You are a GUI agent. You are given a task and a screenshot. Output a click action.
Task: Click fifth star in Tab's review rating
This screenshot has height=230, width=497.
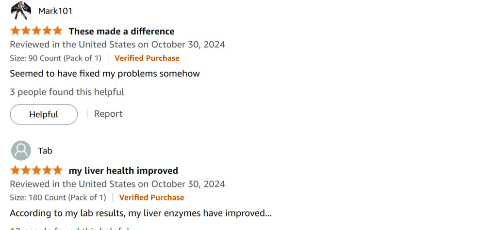point(57,170)
